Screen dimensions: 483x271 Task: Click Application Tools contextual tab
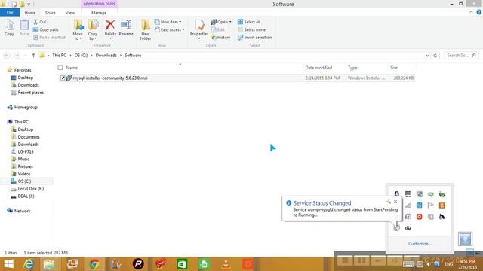(x=99, y=4)
